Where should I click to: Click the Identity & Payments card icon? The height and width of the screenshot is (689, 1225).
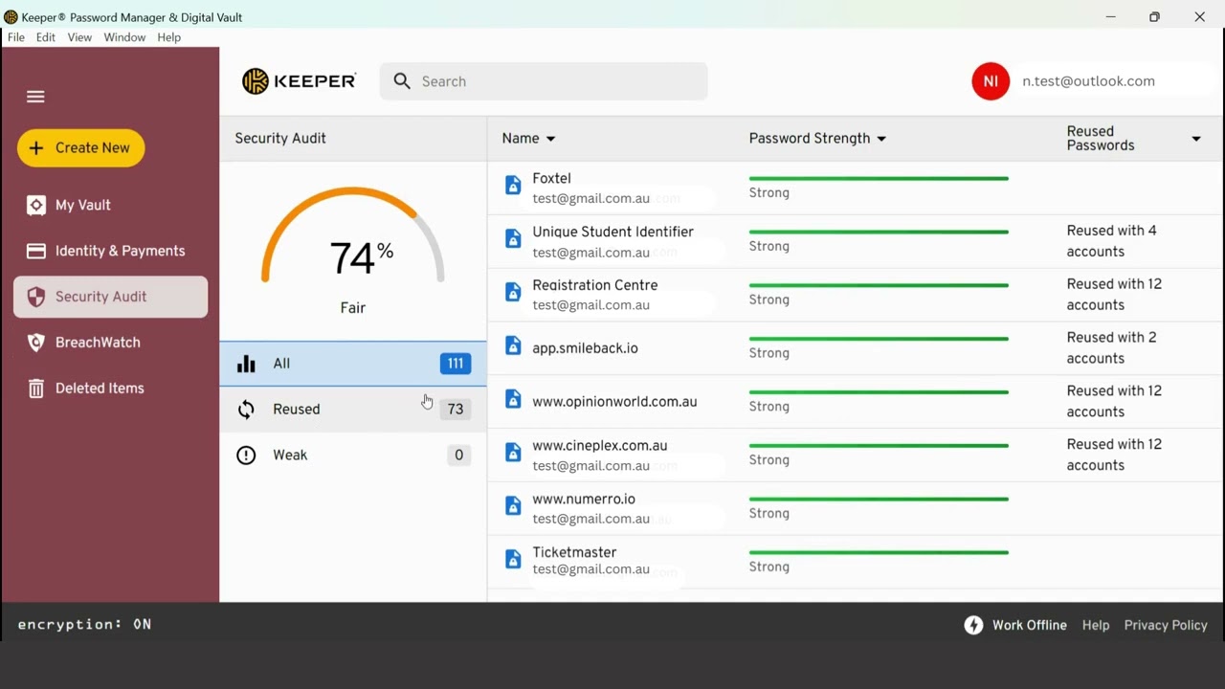click(36, 251)
